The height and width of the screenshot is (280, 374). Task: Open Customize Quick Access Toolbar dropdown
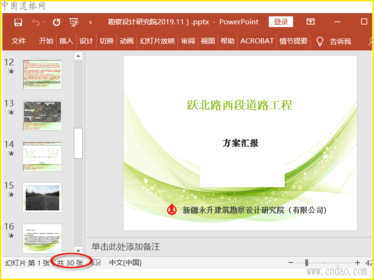click(x=90, y=22)
